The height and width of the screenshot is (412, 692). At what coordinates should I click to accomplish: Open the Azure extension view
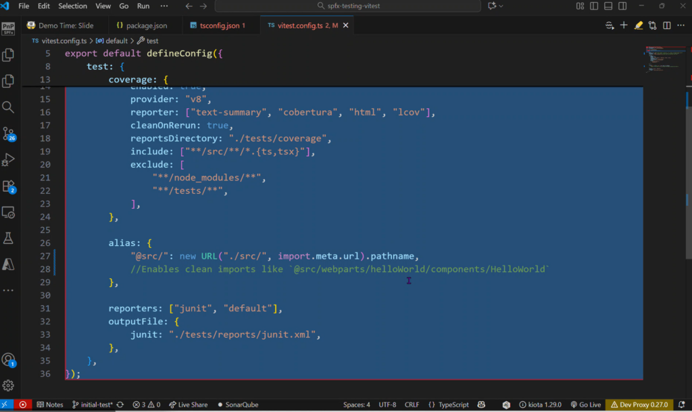point(8,264)
